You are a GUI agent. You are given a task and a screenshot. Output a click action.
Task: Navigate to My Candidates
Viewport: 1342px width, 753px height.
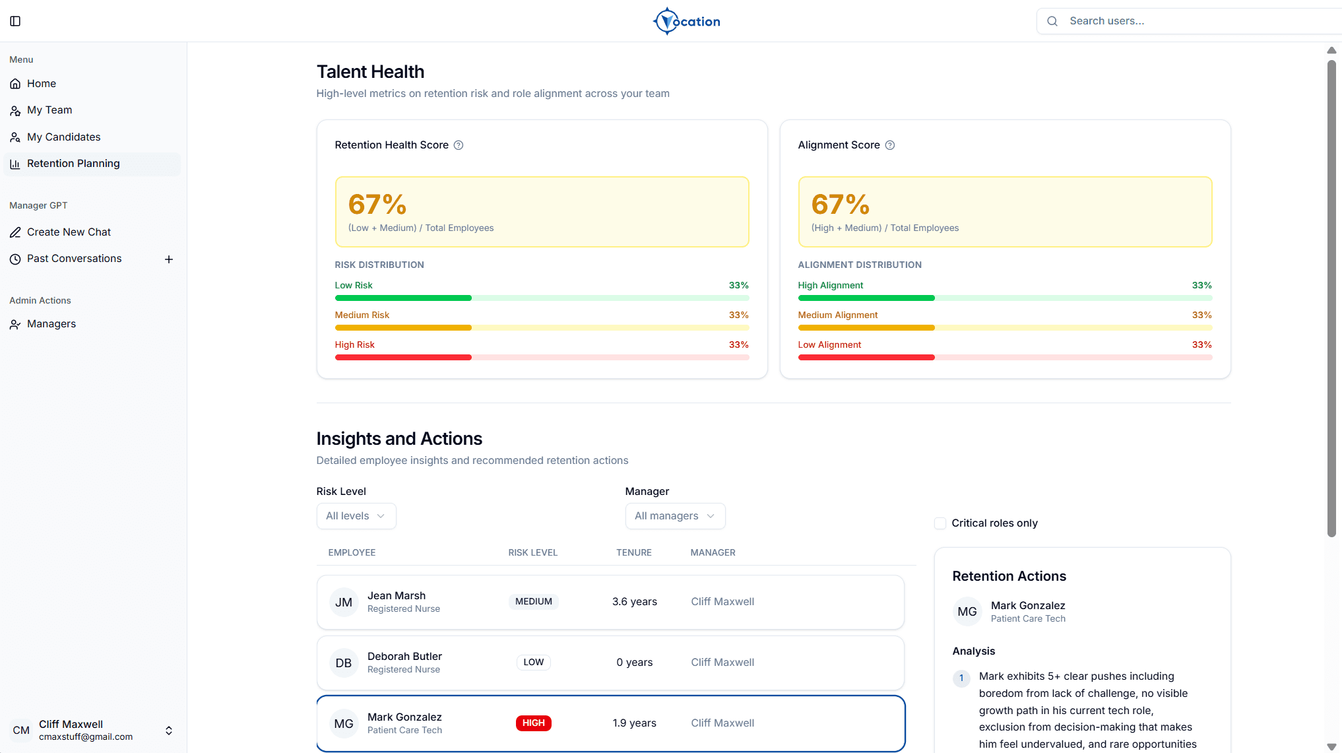pyautogui.click(x=92, y=137)
